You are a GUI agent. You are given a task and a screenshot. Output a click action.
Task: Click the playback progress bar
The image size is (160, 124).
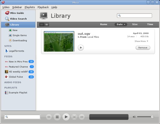(109, 117)
